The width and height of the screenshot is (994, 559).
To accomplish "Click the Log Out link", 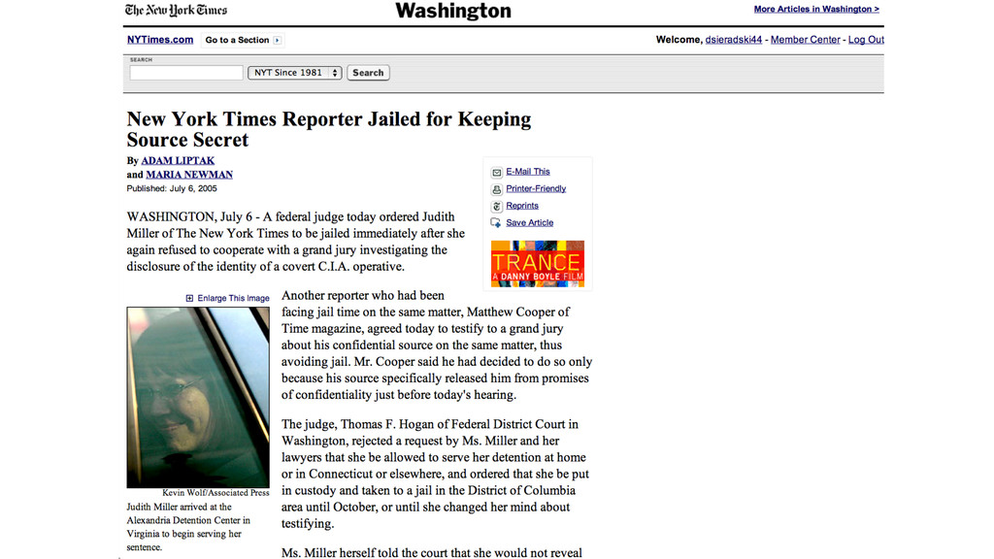I will 866,39.
